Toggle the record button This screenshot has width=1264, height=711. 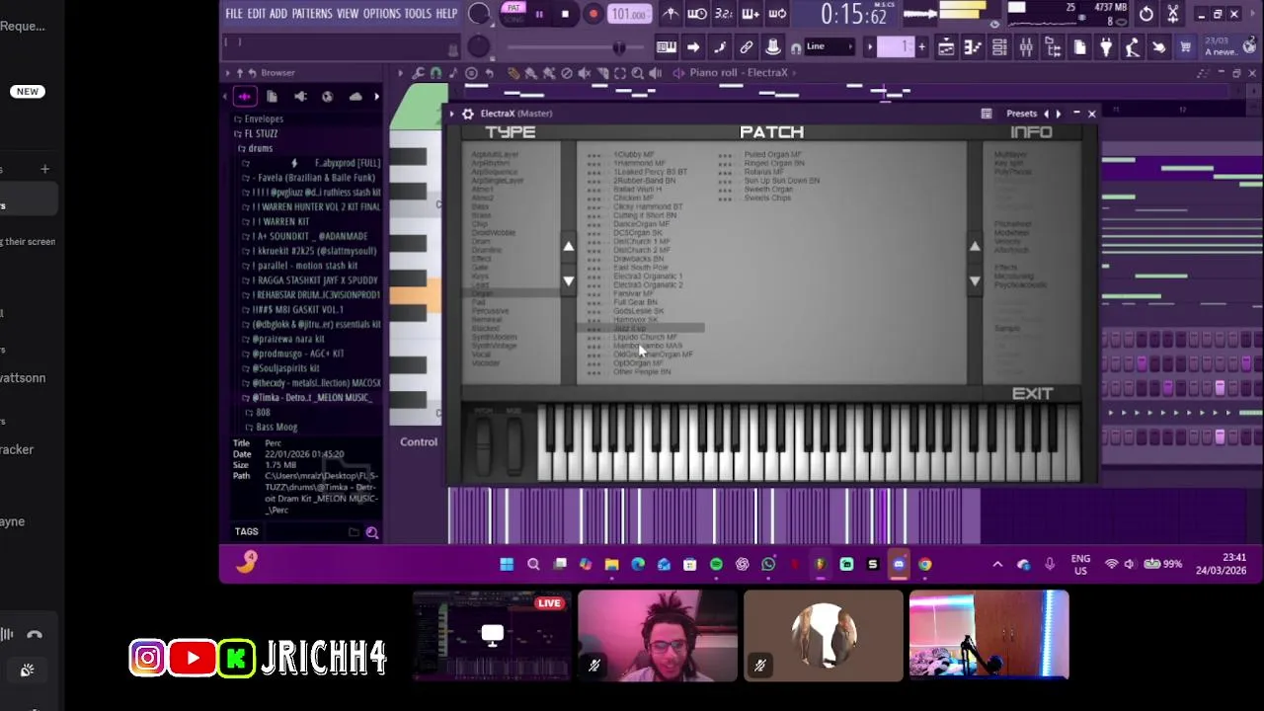click(x=593, y=14)
